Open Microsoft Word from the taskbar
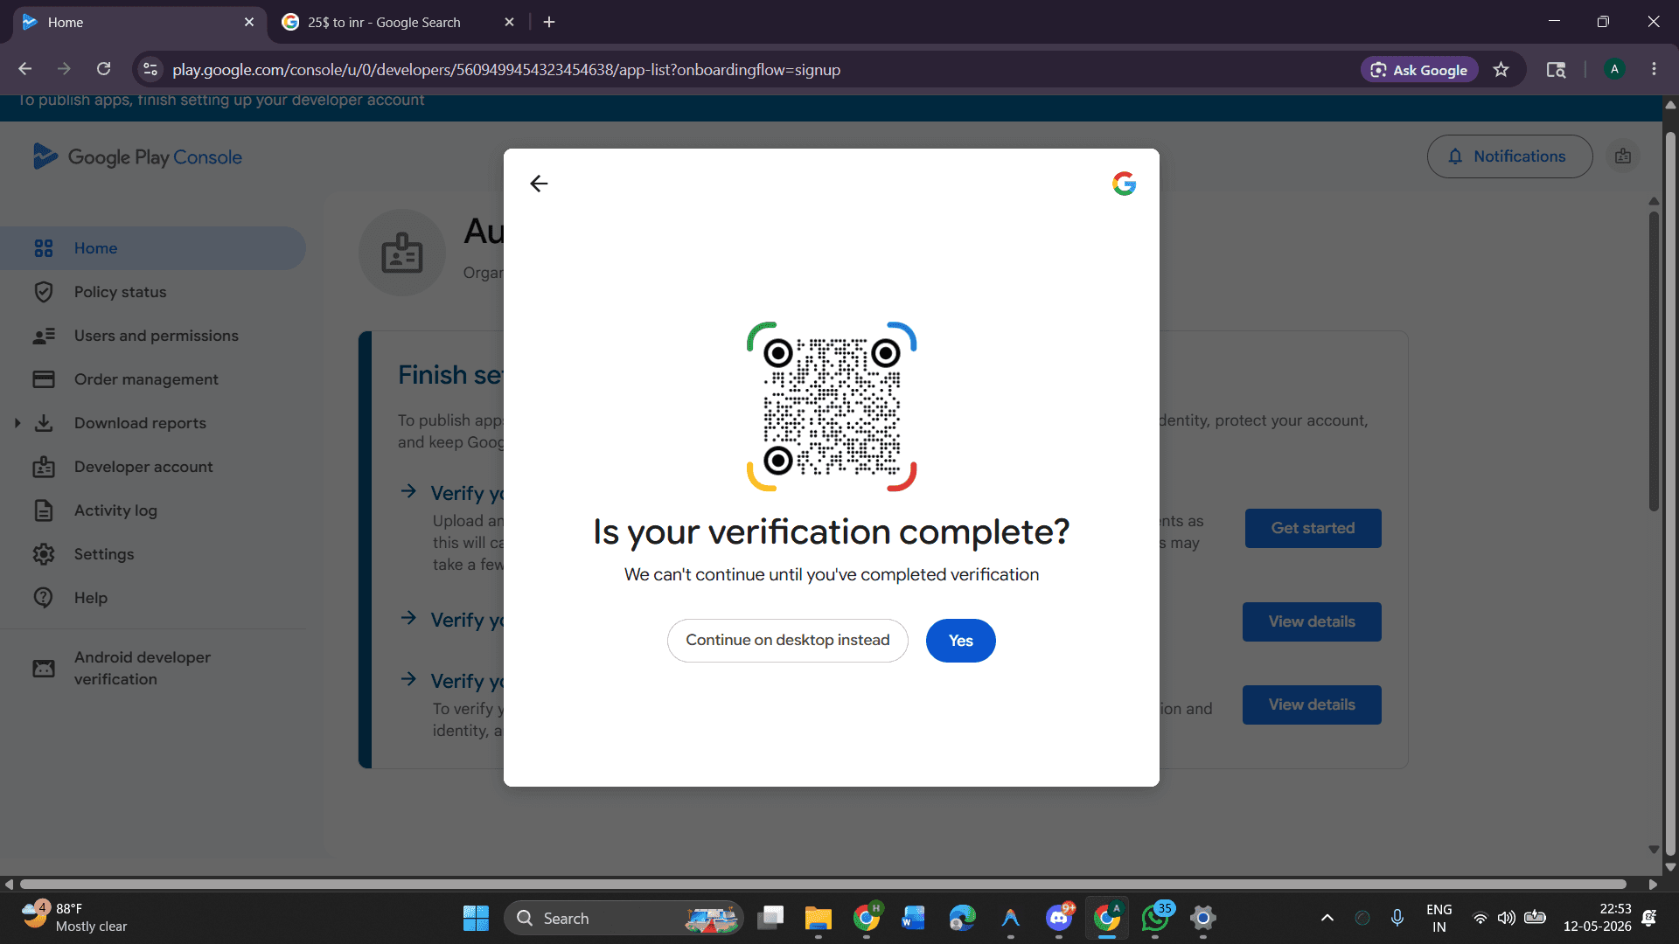The image size is (1679, 944). pyautogui.click(x=914, y=918)
